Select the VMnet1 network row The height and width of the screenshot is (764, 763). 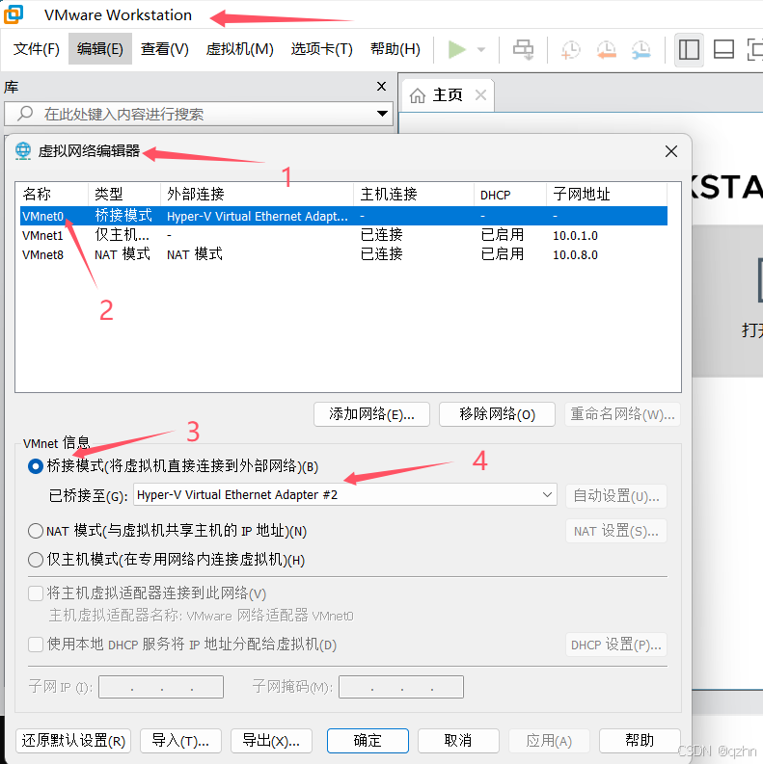click(344, 235)
